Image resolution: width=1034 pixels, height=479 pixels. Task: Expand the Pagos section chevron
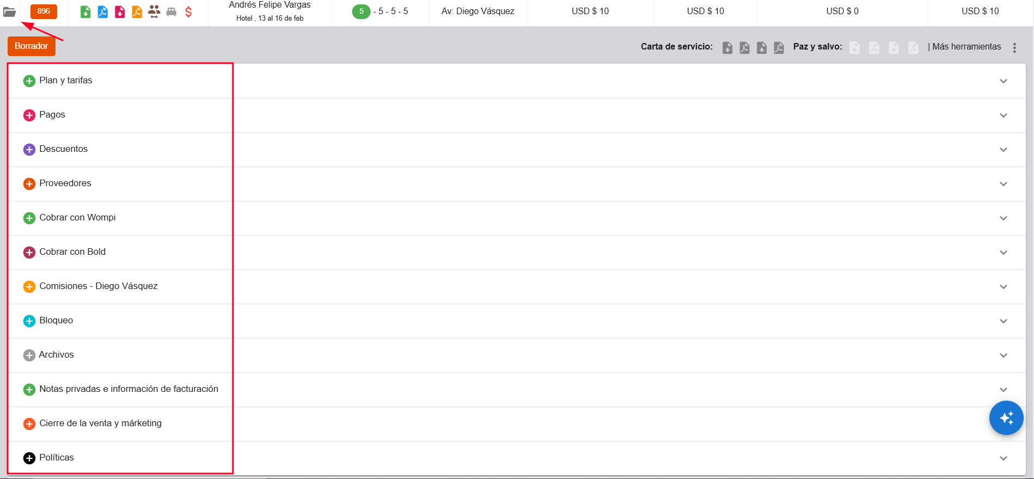[x=1003, y=115]
